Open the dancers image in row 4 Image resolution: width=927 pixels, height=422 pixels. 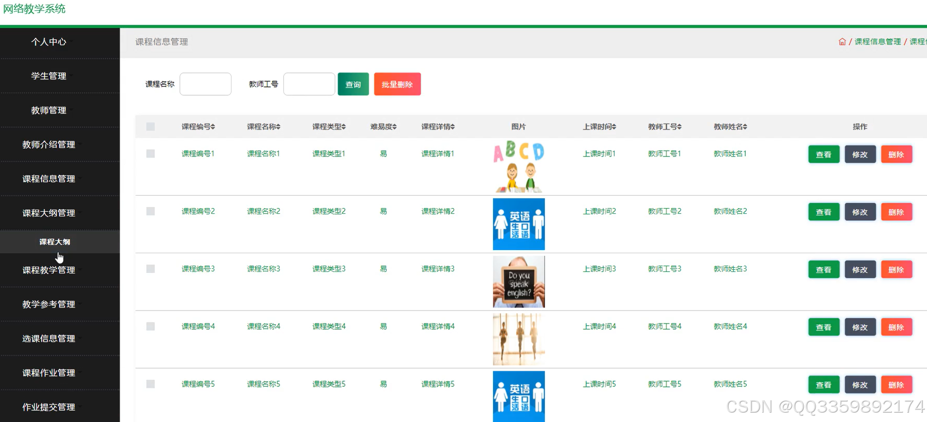[x=518, y=339]
